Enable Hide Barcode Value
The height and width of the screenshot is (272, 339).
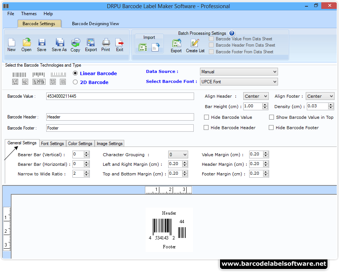tap(206, 117)
